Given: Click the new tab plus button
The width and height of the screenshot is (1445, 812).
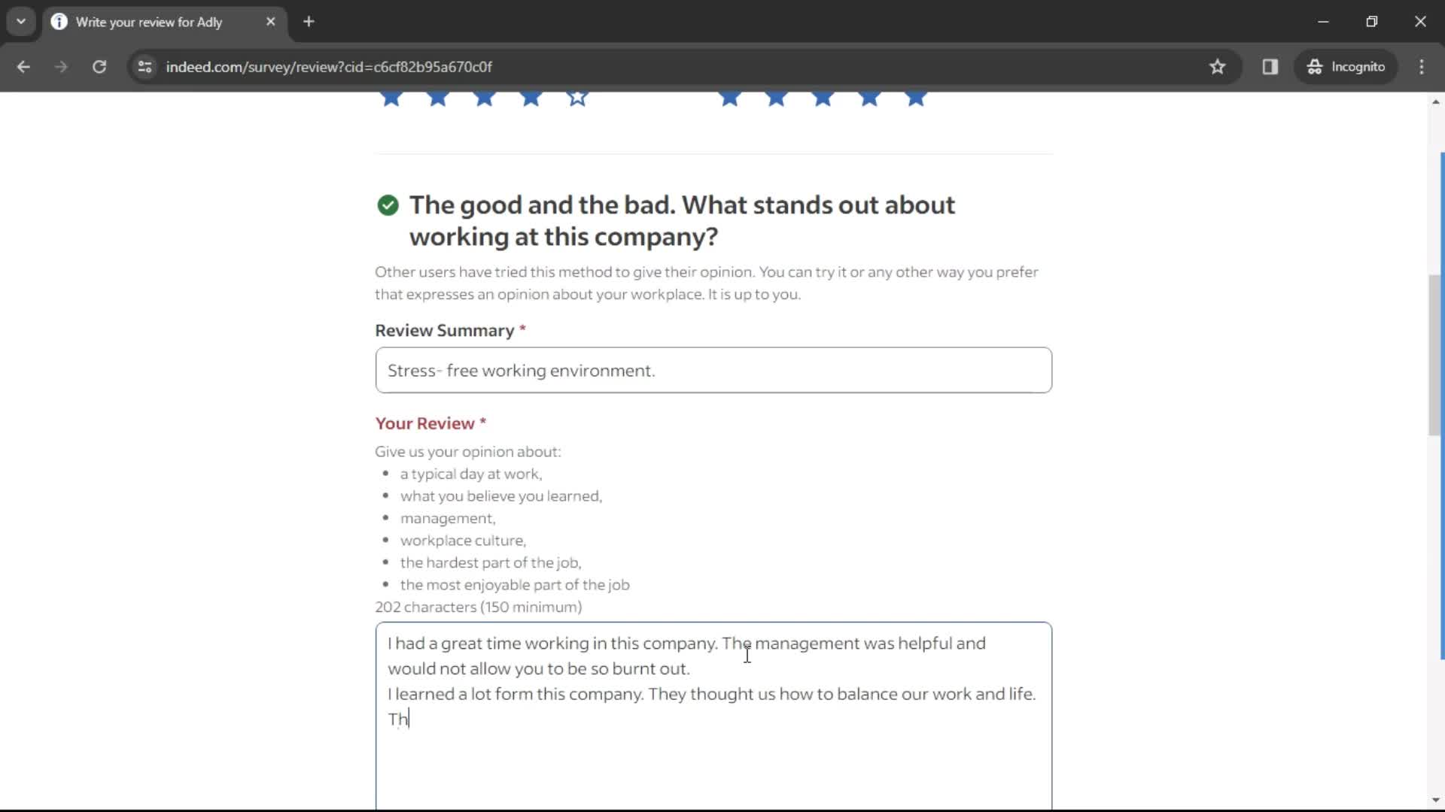Looking at the screenshot, I should 309,22.
